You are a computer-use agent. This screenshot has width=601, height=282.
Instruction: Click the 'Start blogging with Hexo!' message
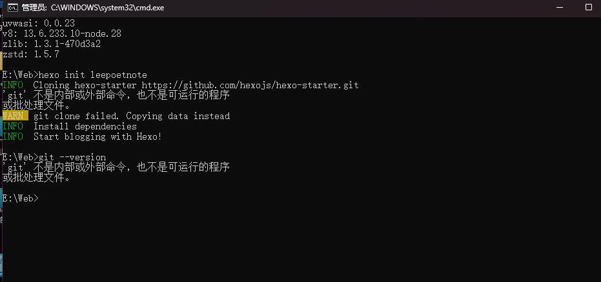(x=97, y=137)
